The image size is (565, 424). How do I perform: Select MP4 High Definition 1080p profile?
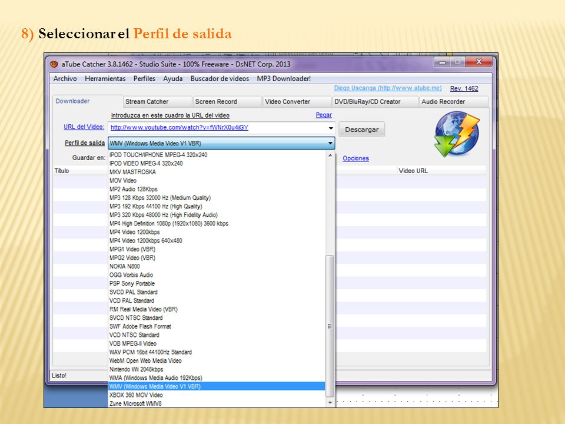tap(217, 224)
